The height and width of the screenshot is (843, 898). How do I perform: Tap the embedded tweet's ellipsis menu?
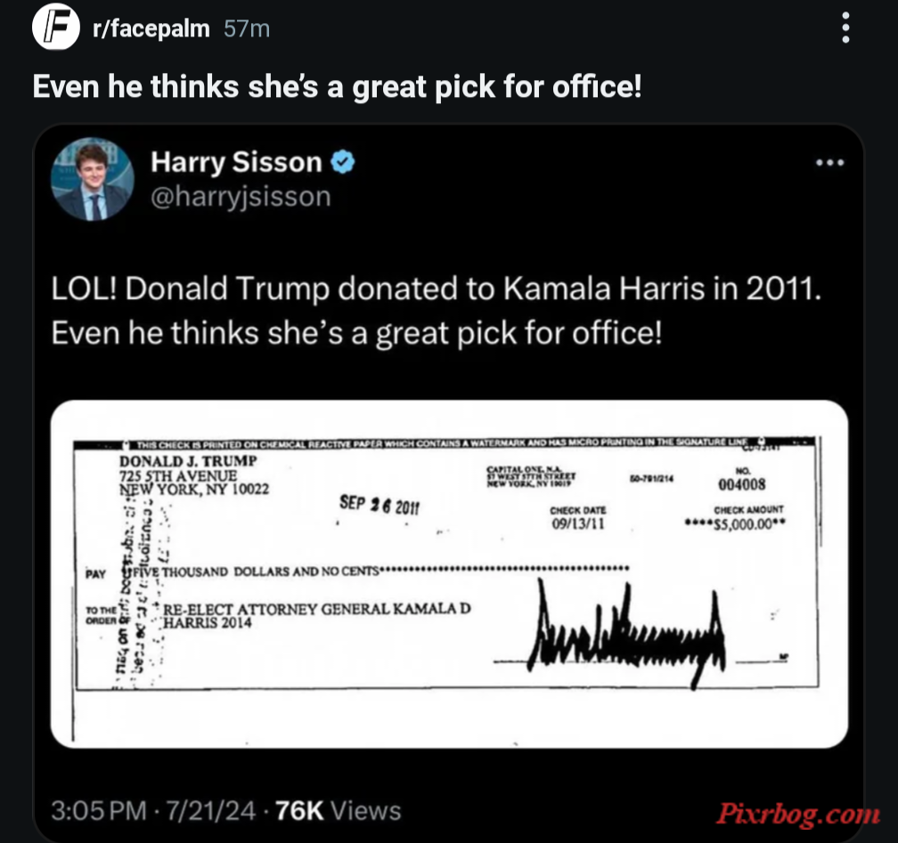click(830, 163)
